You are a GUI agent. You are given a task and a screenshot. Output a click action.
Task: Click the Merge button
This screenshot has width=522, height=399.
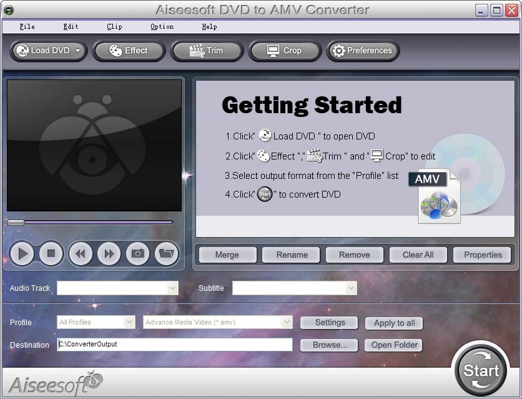point(227,255)
